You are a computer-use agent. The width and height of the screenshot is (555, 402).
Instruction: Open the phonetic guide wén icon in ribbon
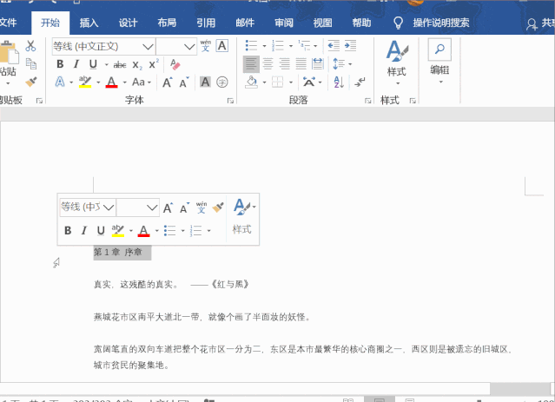[205, 46]
